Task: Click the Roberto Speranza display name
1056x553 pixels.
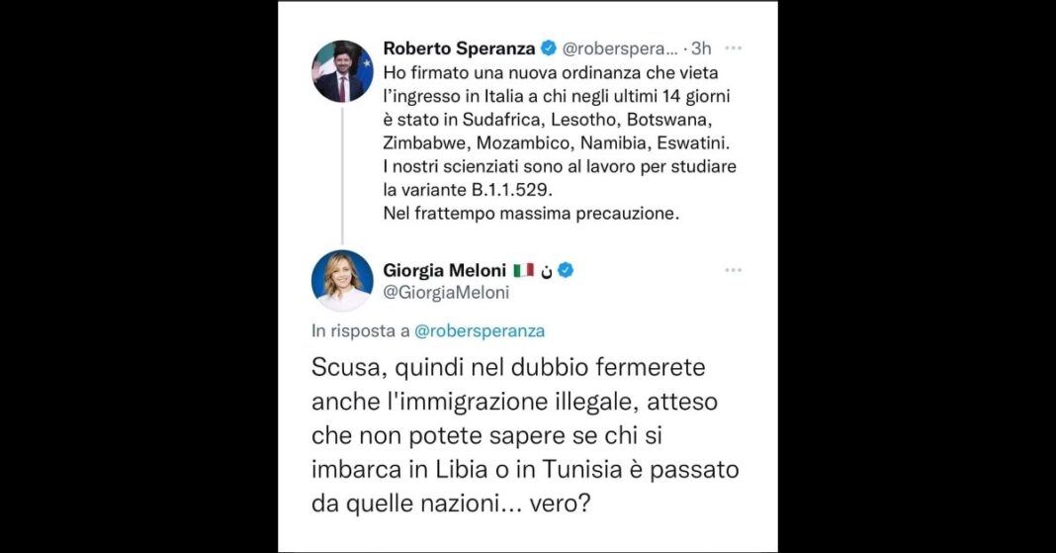Action: [x=459, y=48]
